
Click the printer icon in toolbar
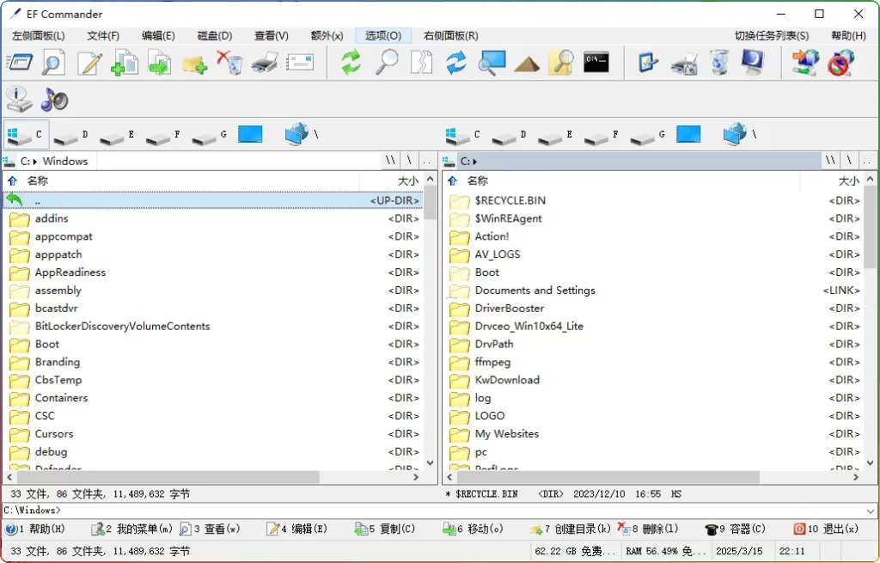click(265, 62)
